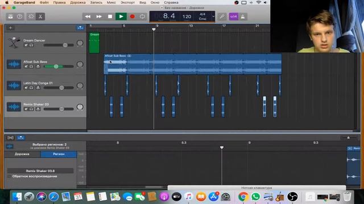
Task: Select the Afloat Sub Bass track icon
Action: tap(14, 64)
